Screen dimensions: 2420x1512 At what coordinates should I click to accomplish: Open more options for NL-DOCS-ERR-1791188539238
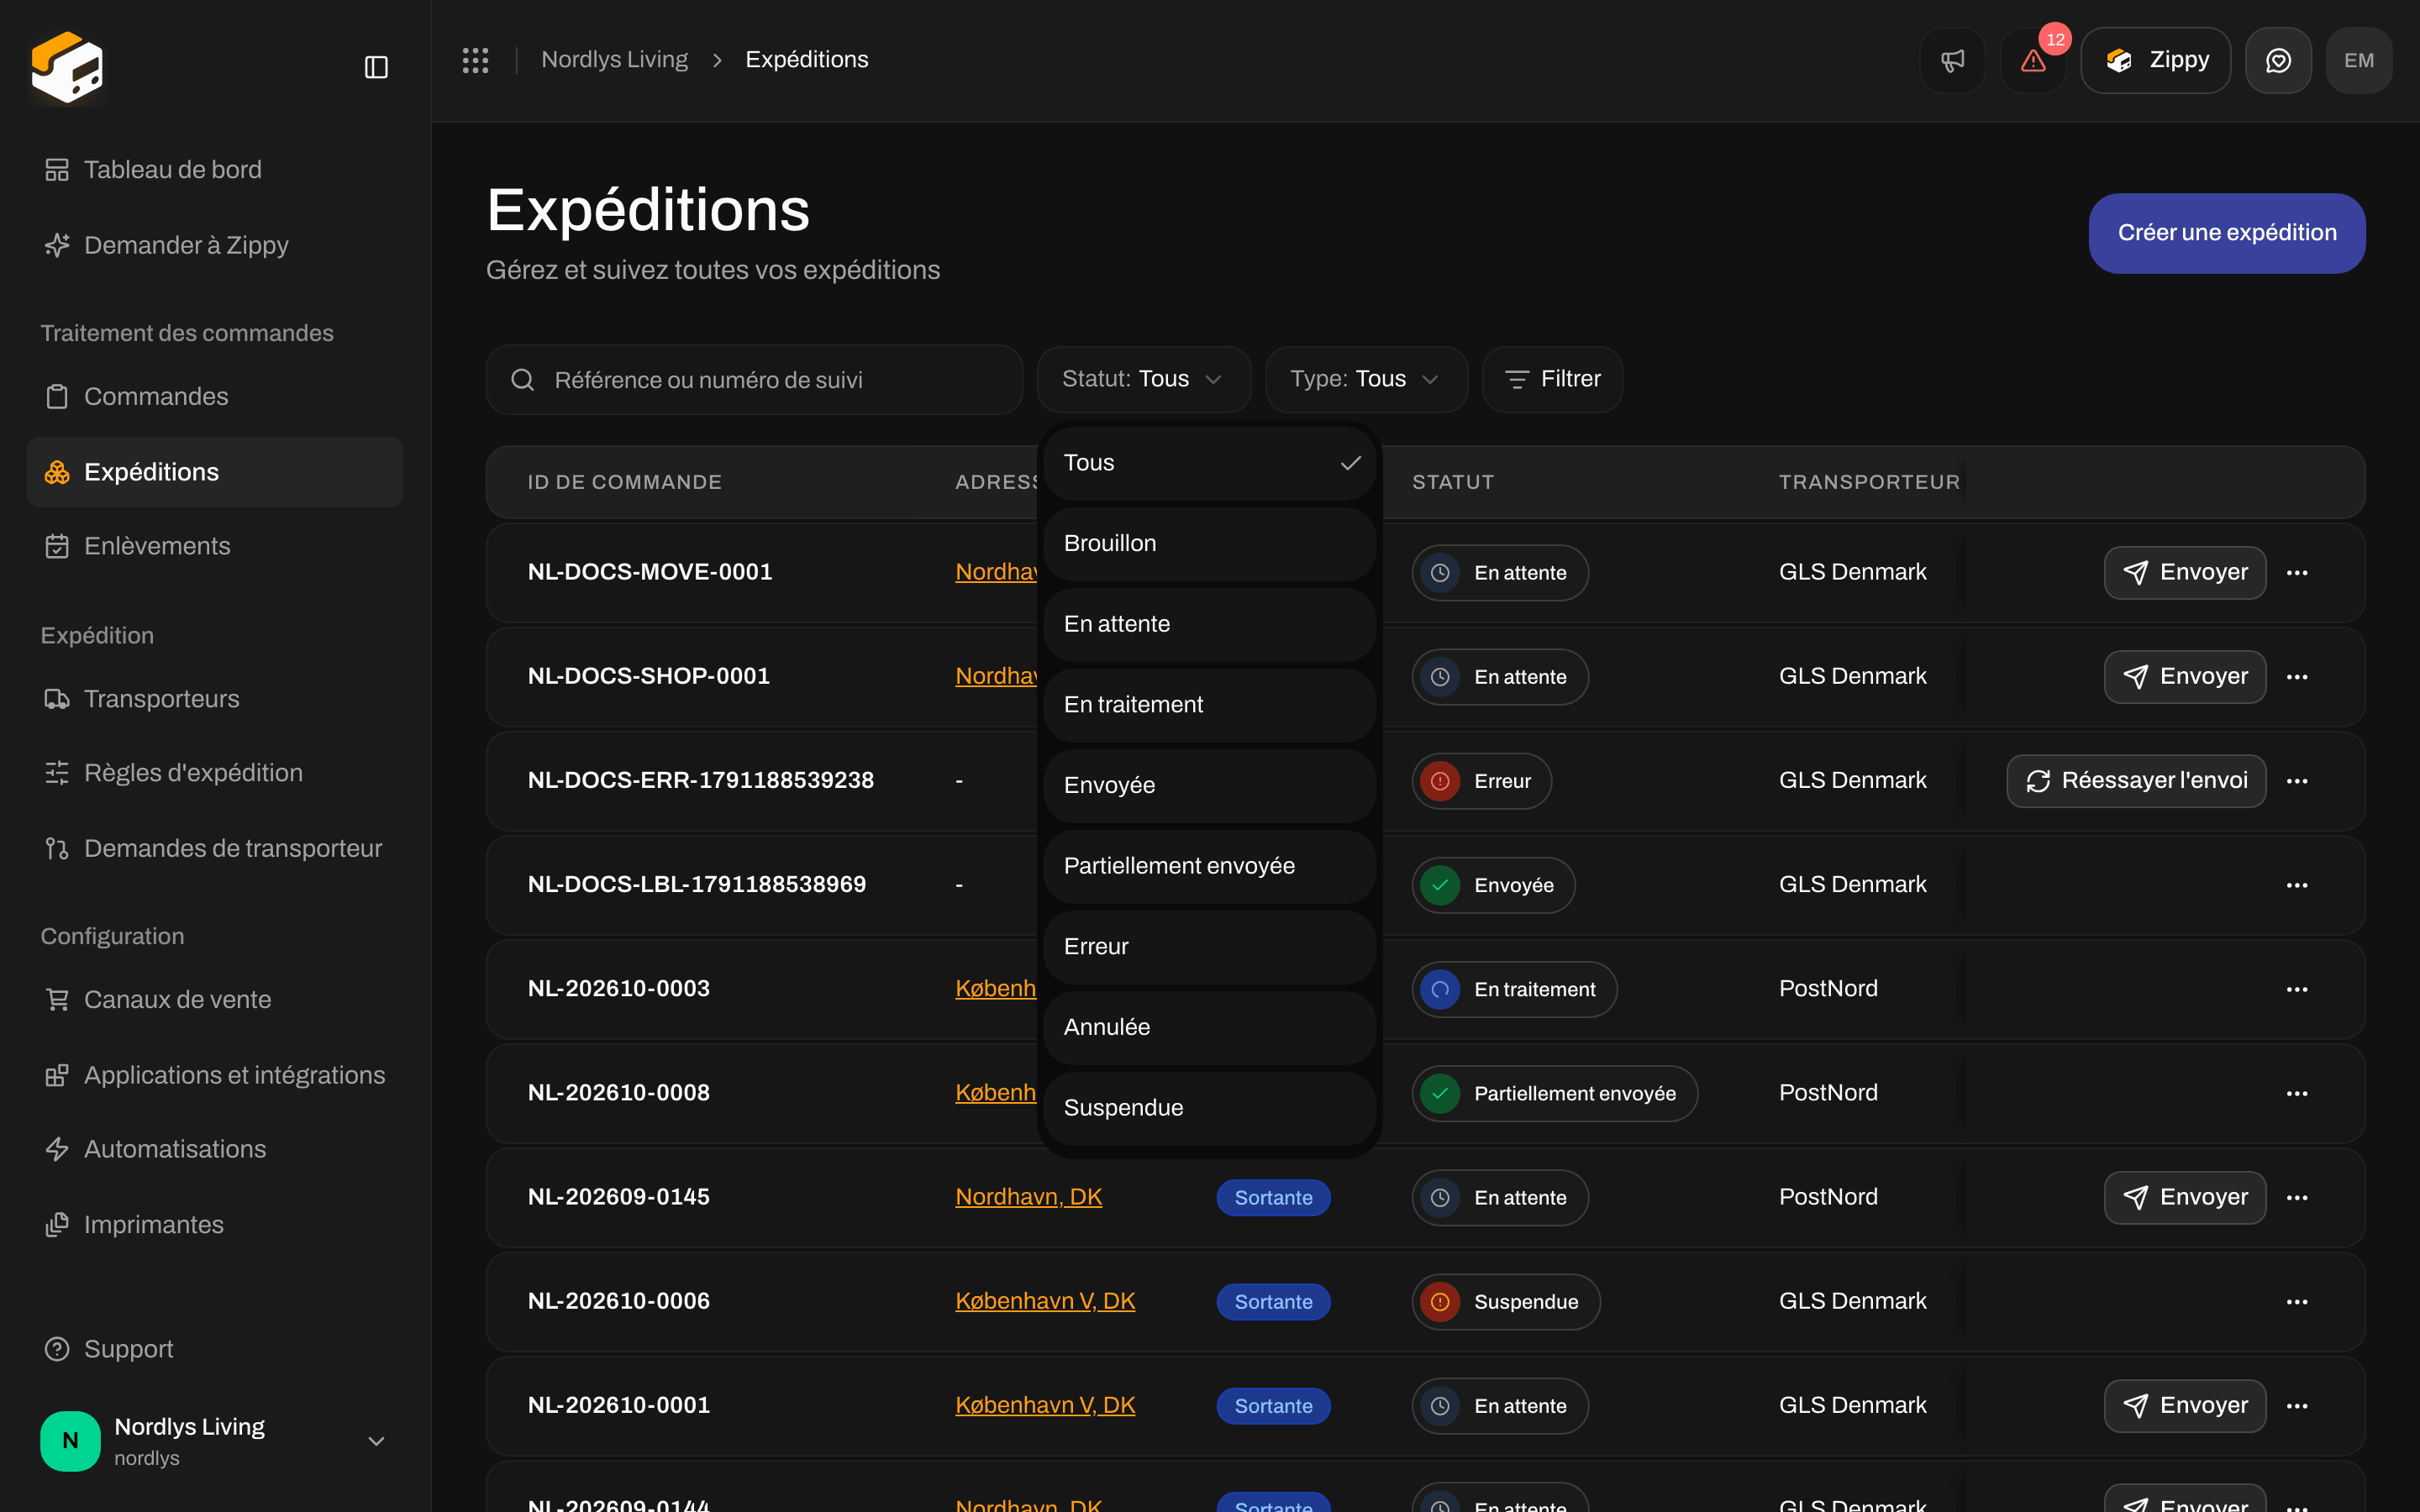point(2297,781)
